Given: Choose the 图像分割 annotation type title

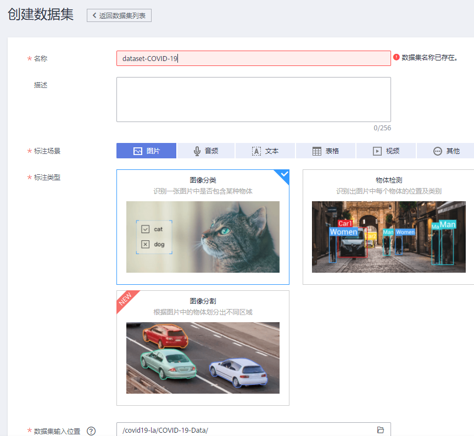Looking at the screenshot, I should [203, 301].
